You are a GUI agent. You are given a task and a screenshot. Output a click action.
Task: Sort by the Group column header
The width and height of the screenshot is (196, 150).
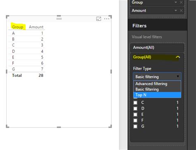pos(17,27)
